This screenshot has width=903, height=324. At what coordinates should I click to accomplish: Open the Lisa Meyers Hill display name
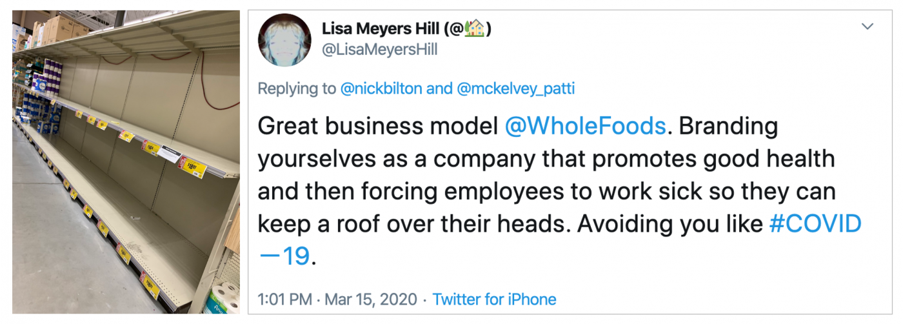coord(385,29)
